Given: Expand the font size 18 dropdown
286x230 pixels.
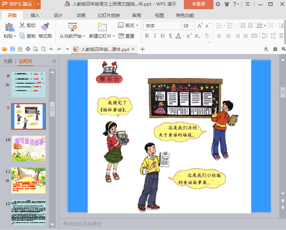Looking at the screenshot, I should 193,26.
